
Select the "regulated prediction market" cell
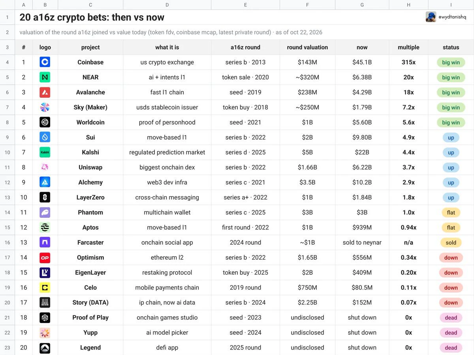click(x=167, y=152)
